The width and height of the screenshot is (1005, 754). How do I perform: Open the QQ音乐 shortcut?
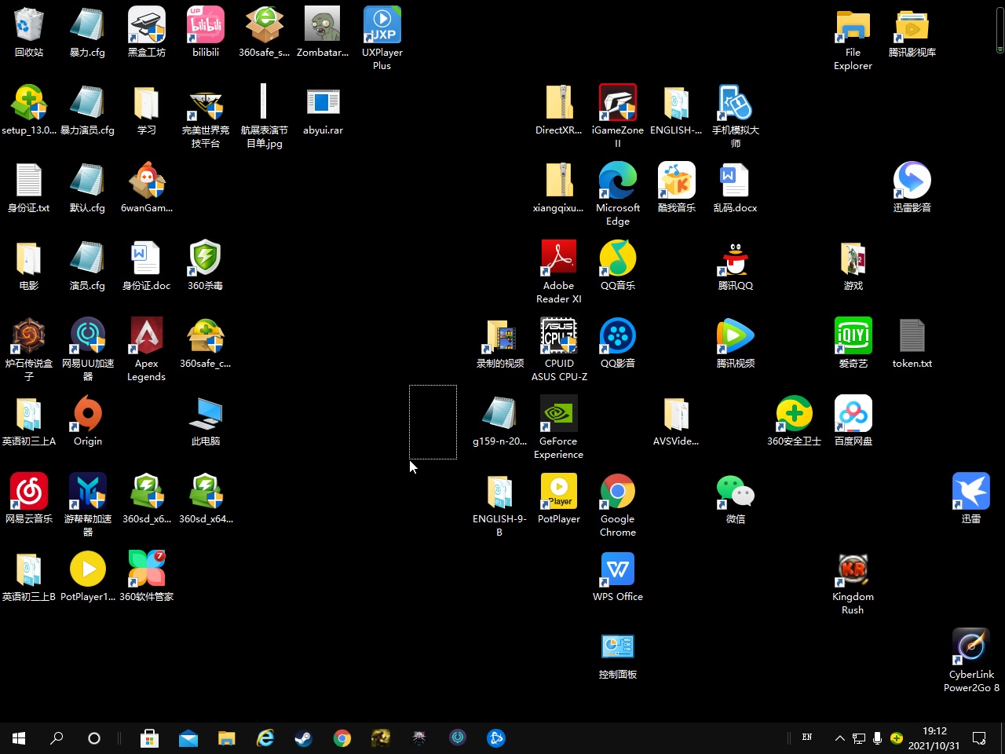tap(618, 265)
